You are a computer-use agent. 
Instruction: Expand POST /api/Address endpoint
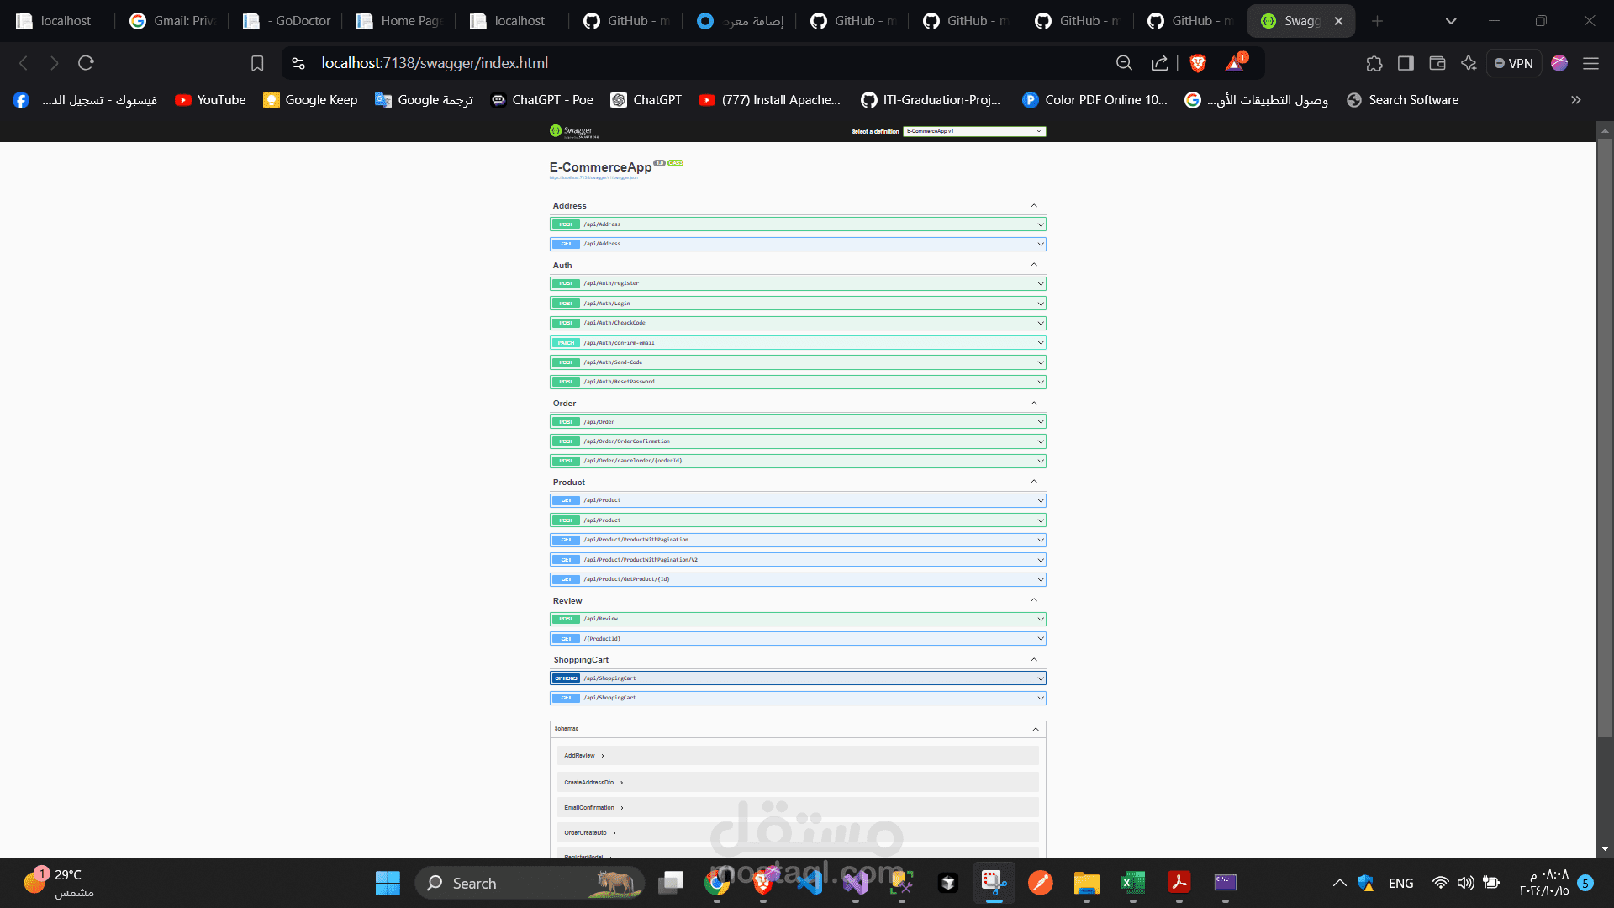pos(798,224)
